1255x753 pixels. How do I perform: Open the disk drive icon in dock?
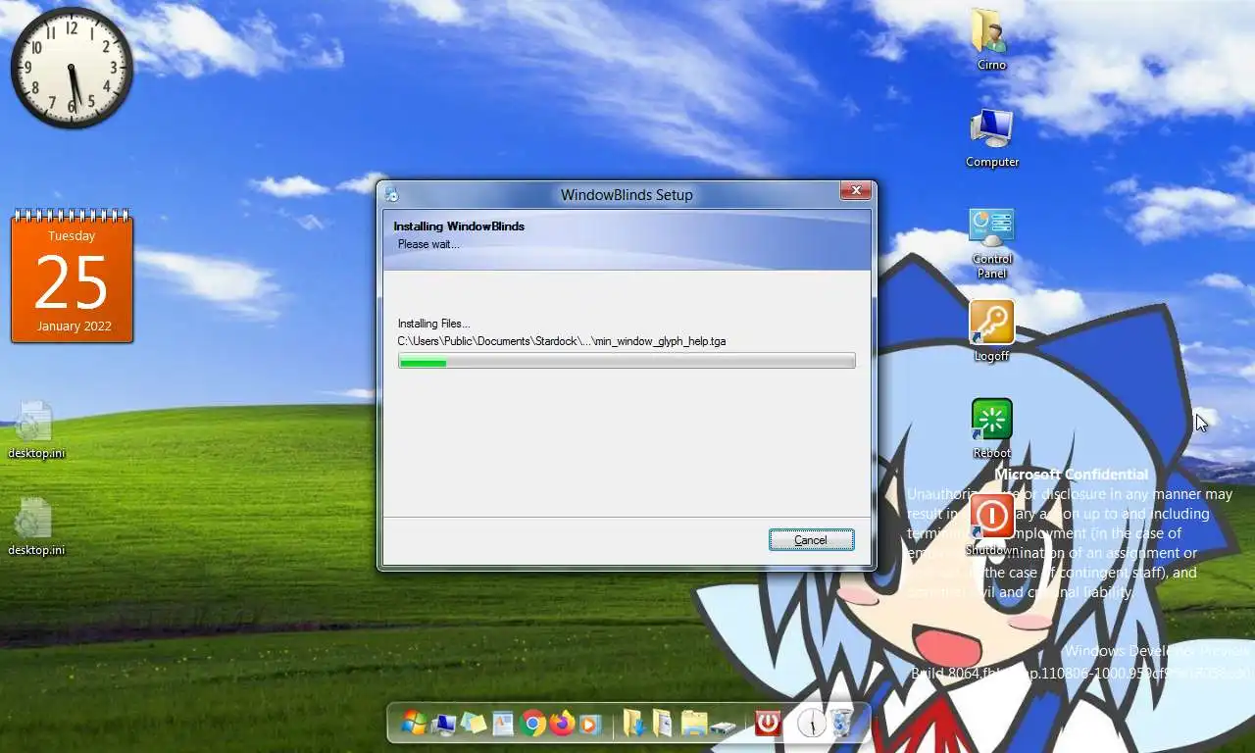click(x=724, y=727)
